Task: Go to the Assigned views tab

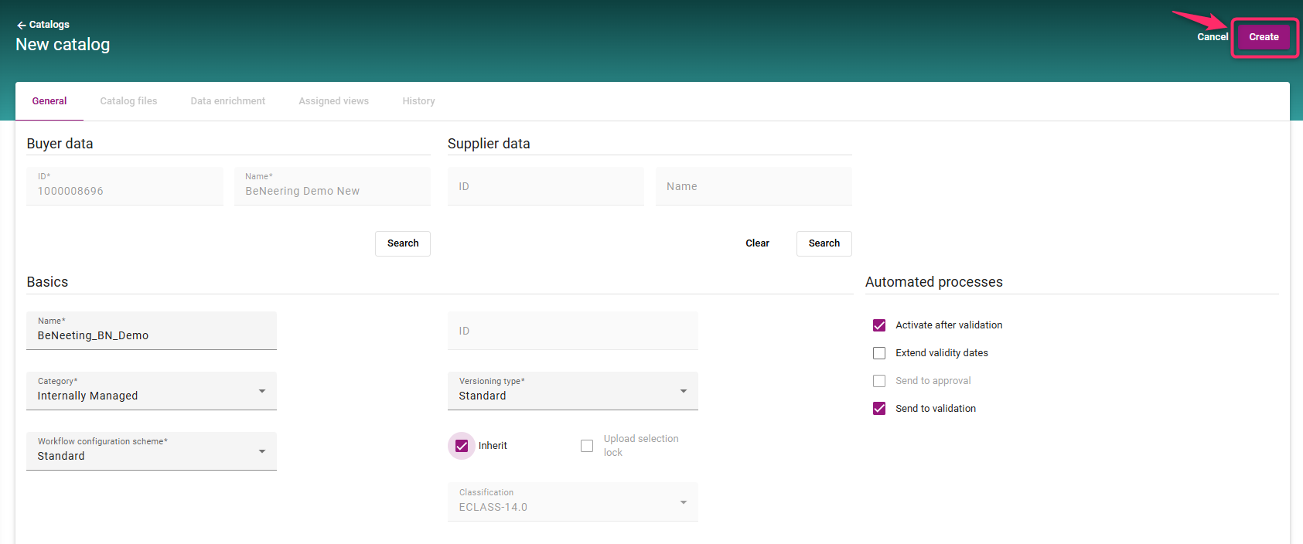Action: (x=333, y=101)
